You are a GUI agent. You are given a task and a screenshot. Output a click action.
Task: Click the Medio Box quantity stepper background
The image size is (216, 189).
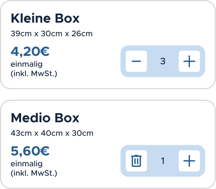tap(163, 174)
